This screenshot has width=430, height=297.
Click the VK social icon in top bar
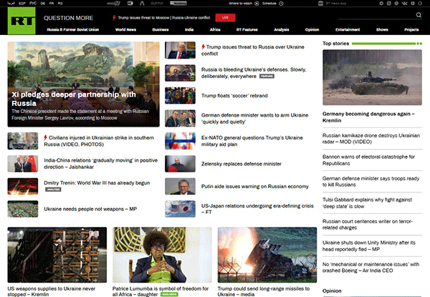pyautogui.click(x=404, y=4)
